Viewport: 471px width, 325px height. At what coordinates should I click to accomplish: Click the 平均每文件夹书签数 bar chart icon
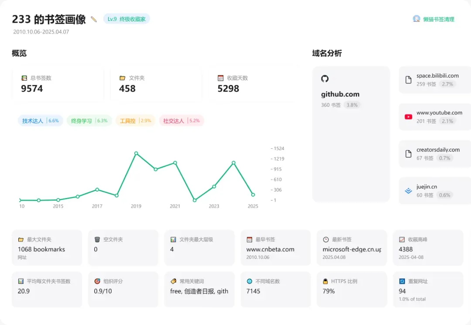tap(21, 281)
